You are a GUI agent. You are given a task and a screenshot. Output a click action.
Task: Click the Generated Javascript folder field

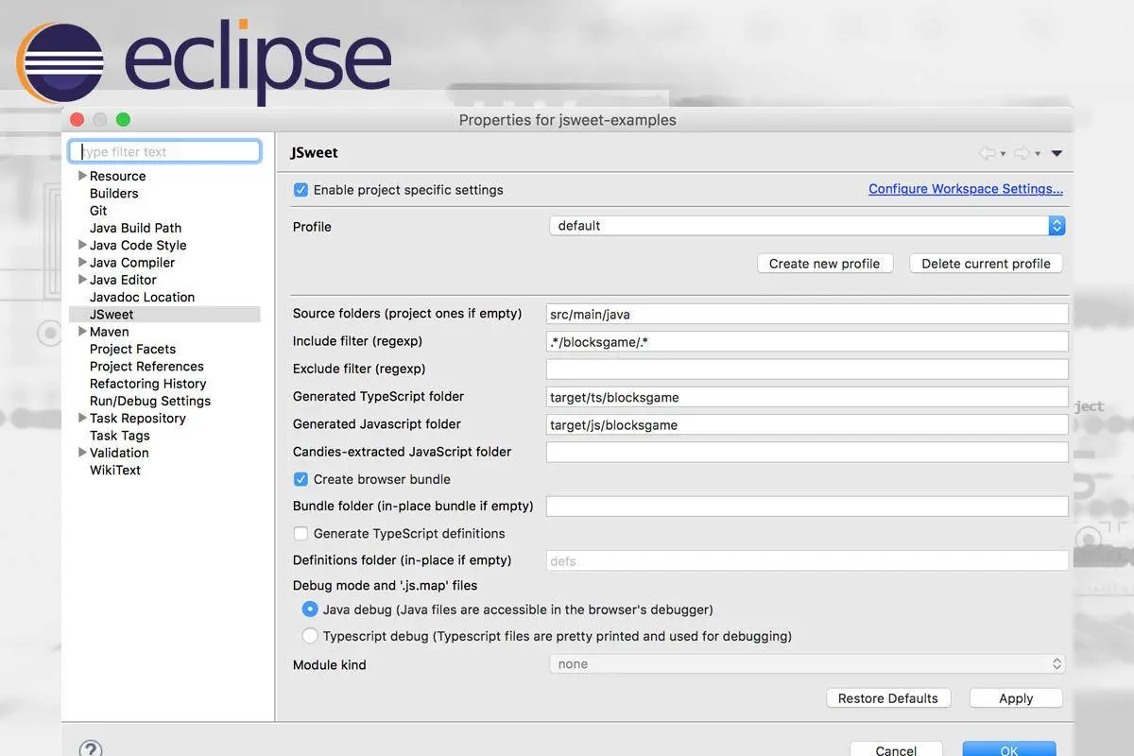coord(807,425)
